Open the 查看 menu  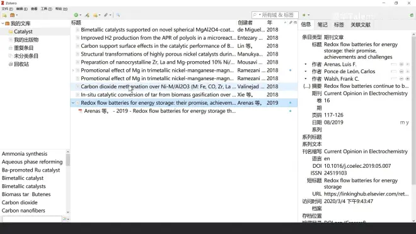tap(34, 9)
